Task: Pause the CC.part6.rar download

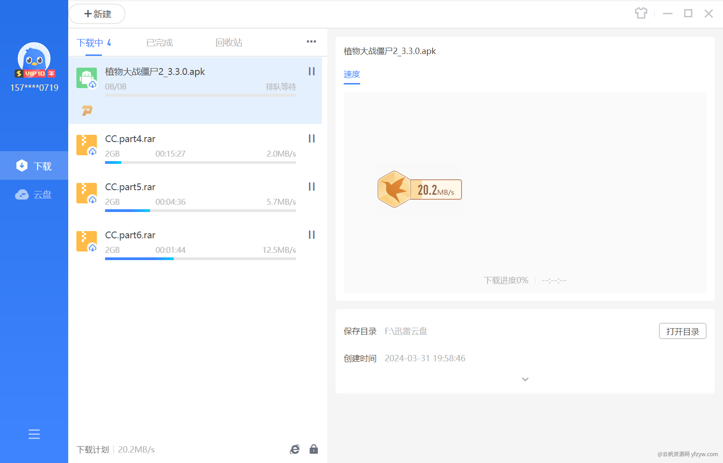Action: pyautogui.click(x=311, y=235)
